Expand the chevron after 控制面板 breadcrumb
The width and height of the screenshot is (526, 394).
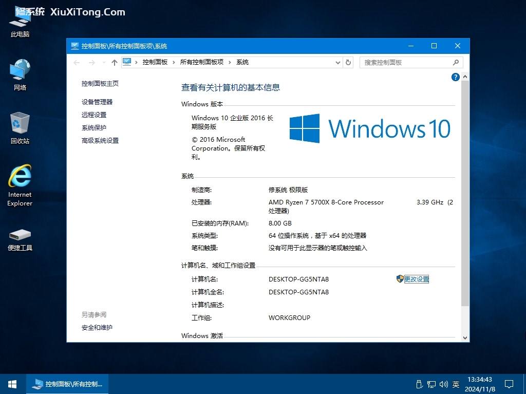(x=174, y=63)
